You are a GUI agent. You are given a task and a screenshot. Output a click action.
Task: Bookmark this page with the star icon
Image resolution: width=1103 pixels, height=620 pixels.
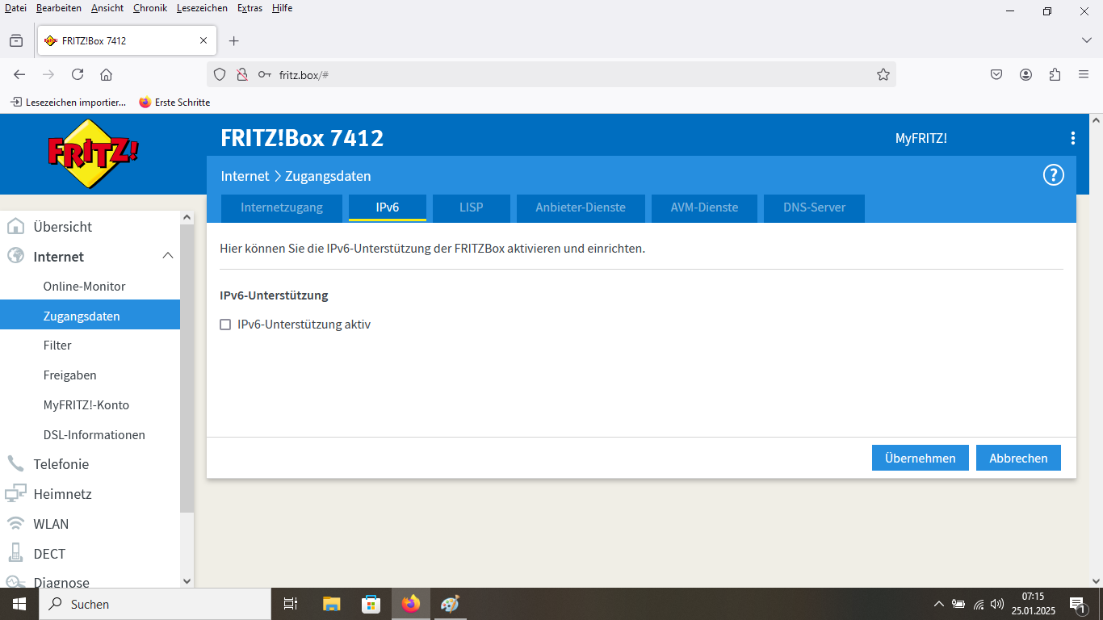pos(883,74)
